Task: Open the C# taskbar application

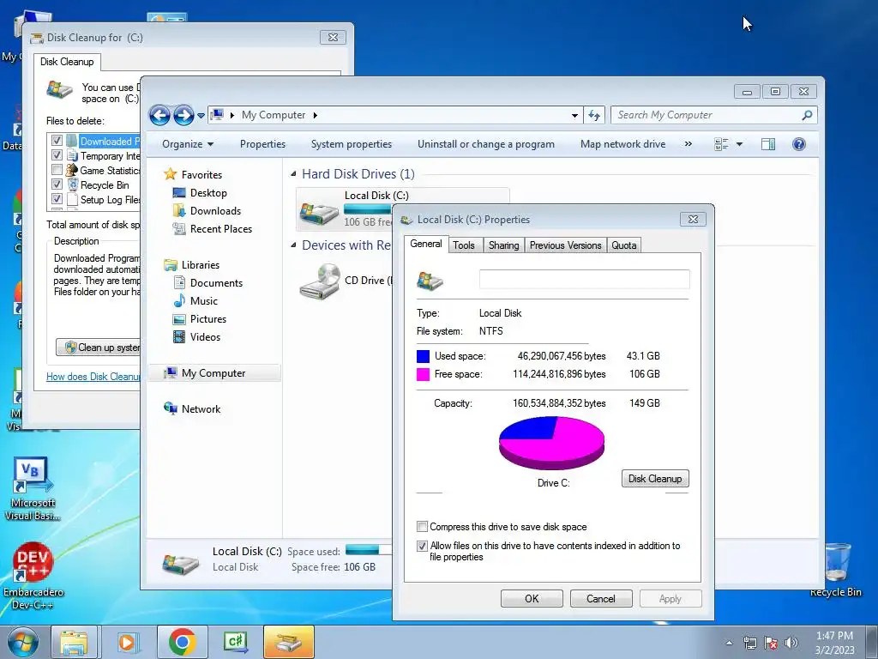Action: coord(235,642)
